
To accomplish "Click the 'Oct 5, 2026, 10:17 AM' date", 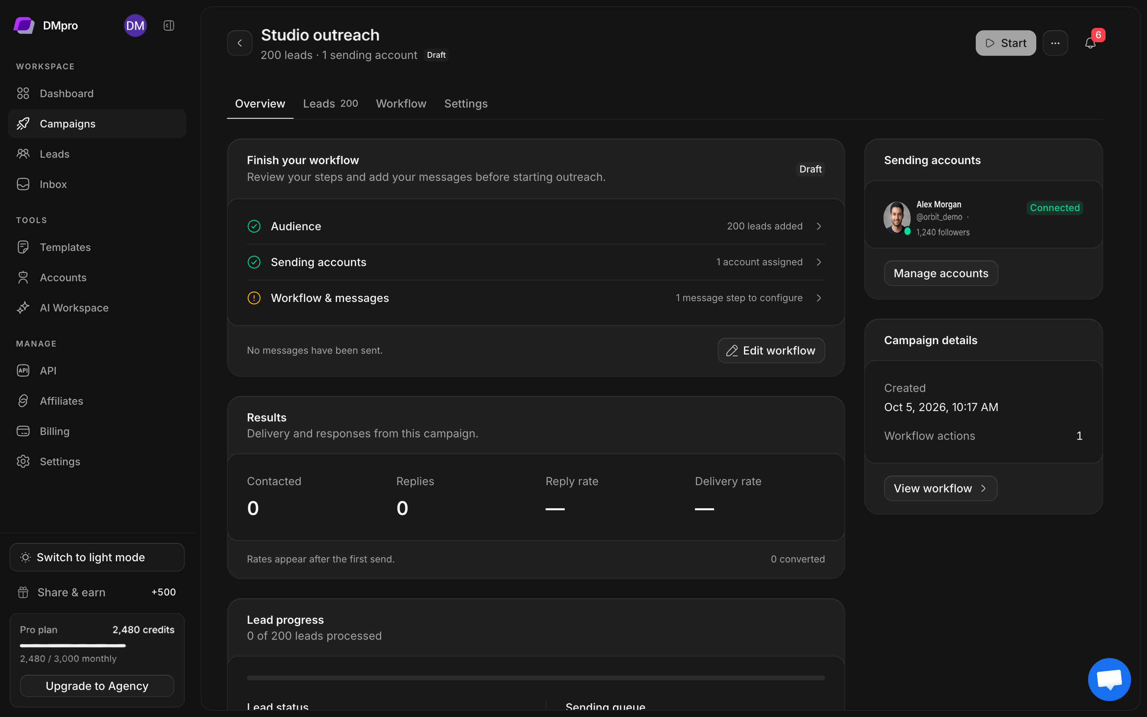I will pyautogui.click(x=941, y=407).
